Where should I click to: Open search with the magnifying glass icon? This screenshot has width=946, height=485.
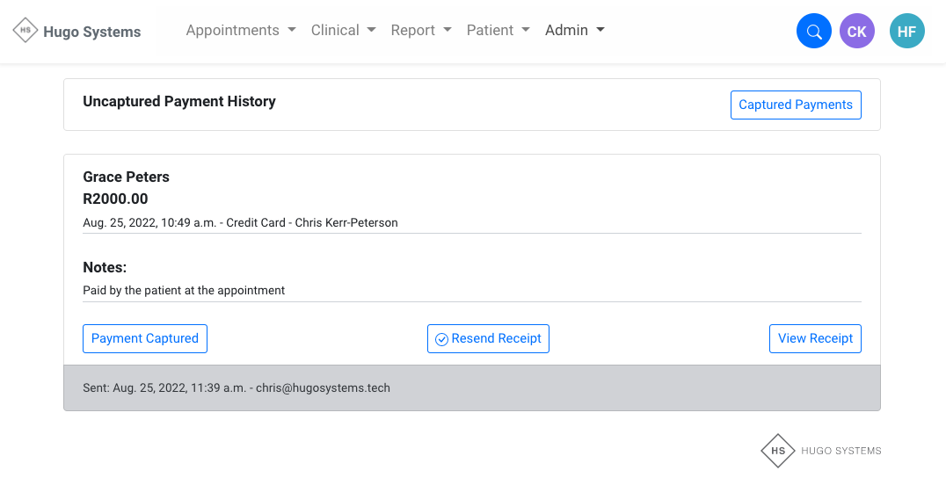(814, 32)
